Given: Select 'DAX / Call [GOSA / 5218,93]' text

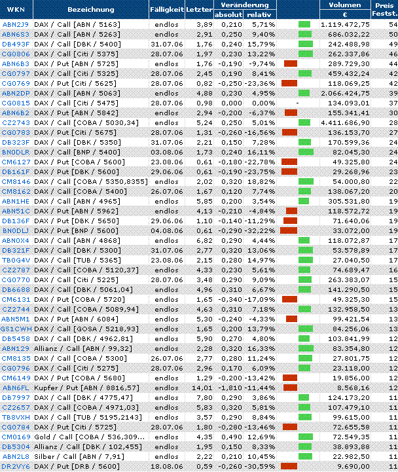Looking at the screenshot, I should [x=86, y=329].
